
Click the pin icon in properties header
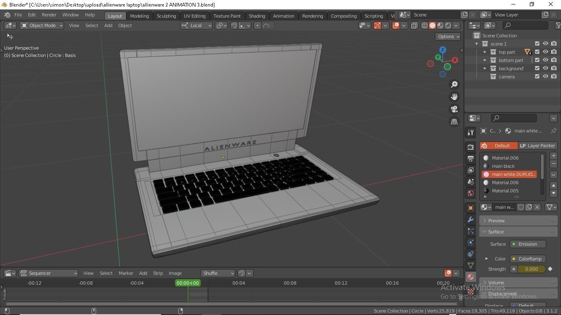pyautogui.click(x=554, y=131)
